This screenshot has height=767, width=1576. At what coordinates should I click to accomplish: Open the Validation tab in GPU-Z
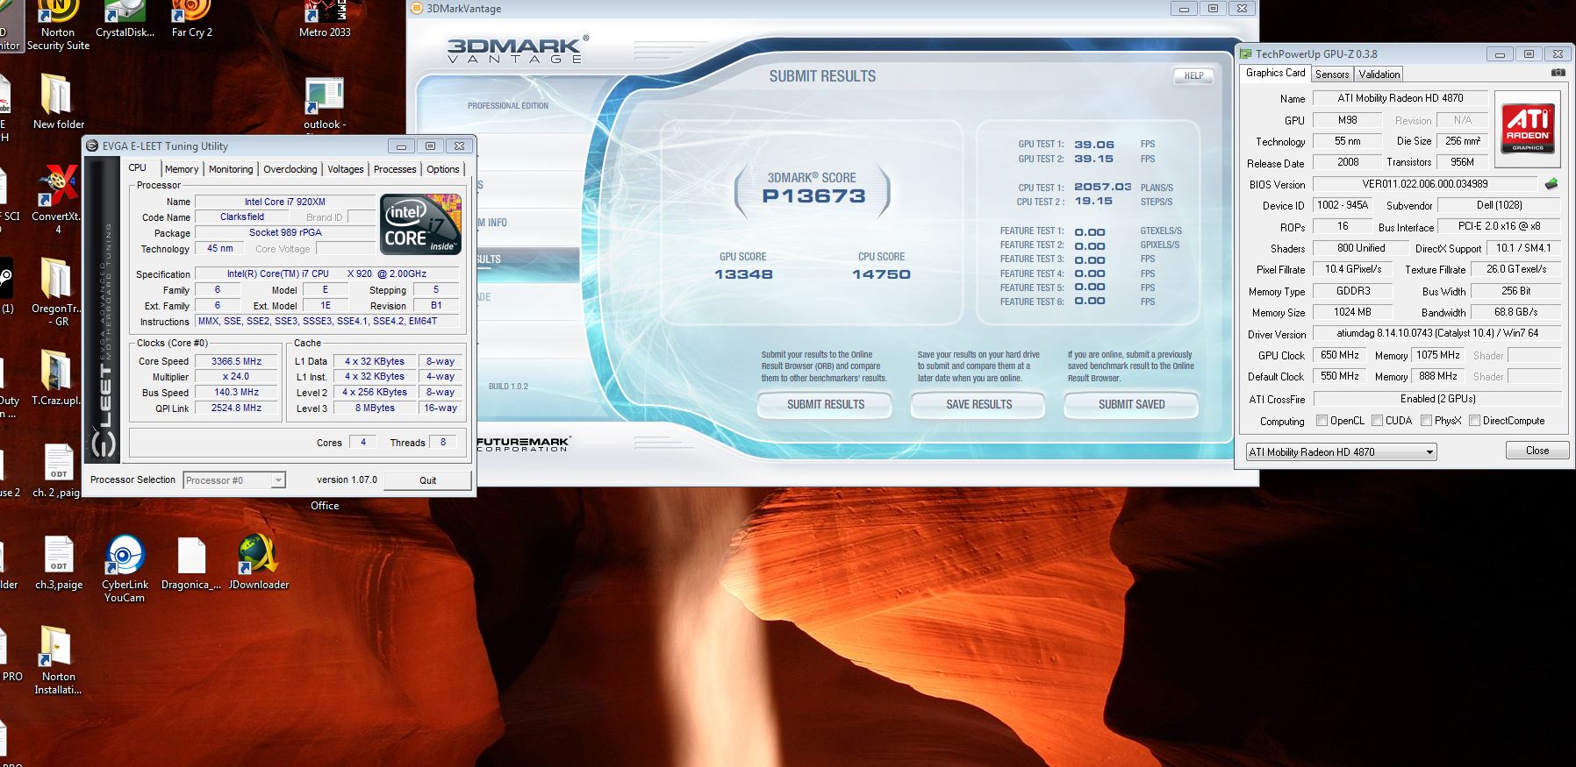(x=1379, y=75)
